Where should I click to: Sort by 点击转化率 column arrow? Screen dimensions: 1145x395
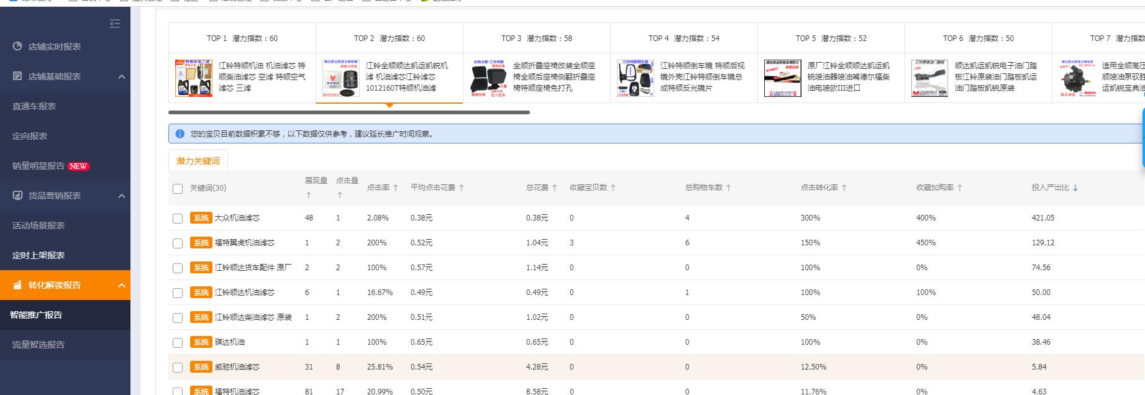pos(844,188)
